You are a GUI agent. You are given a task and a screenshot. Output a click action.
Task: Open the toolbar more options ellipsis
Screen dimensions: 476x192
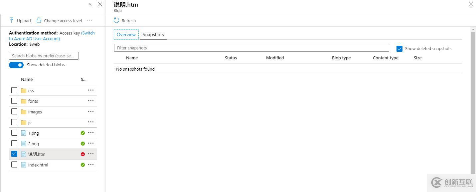(x=90, y=20)
